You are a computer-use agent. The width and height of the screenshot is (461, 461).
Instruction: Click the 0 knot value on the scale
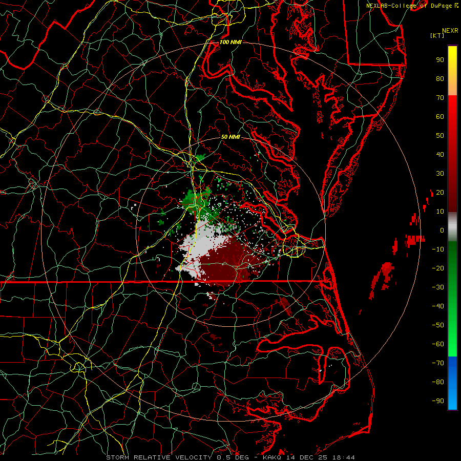(x=442, y=230)
